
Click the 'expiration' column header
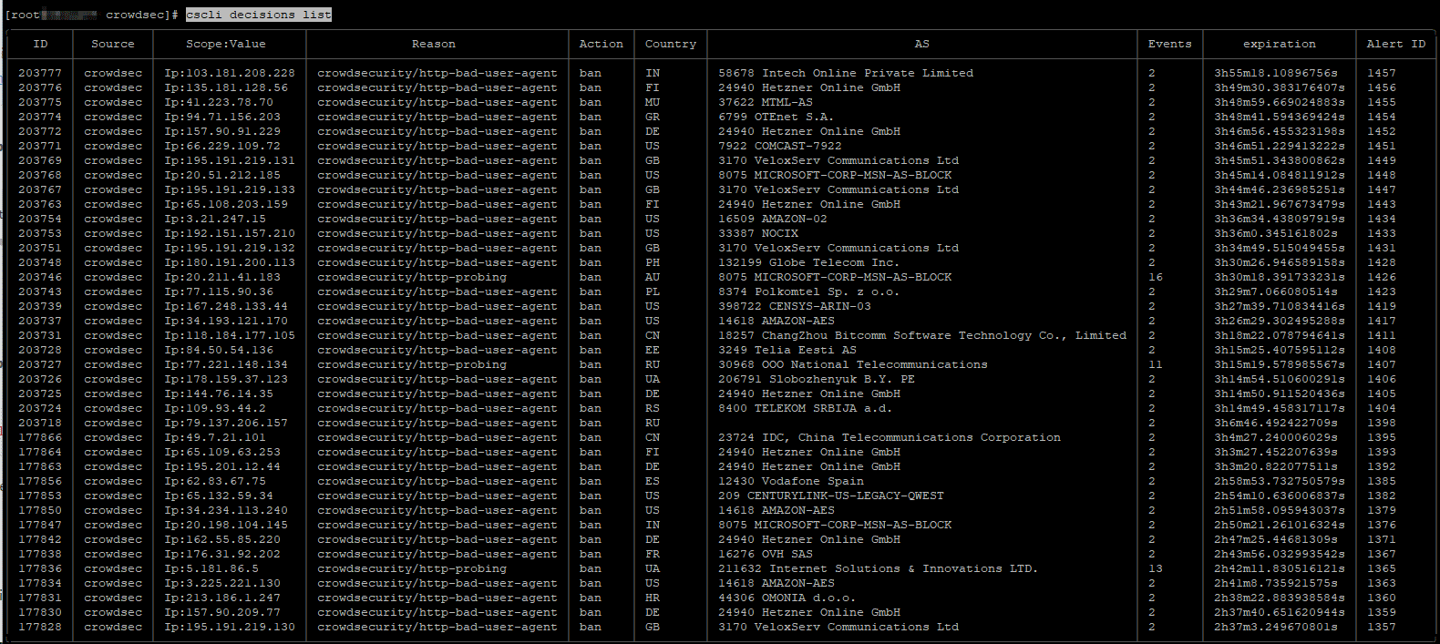(x=1279, y=44)
